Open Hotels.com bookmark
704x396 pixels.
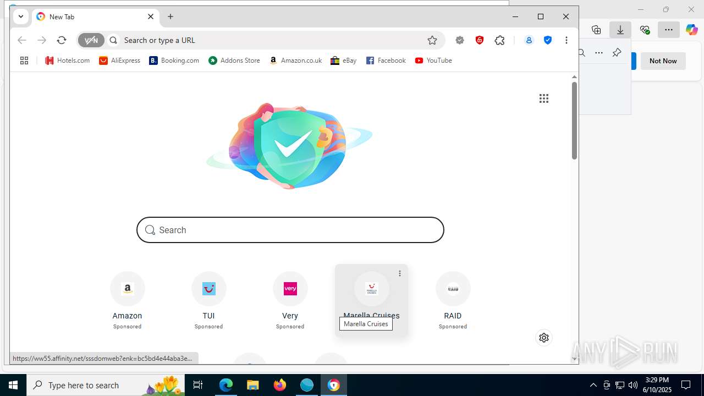67,61
